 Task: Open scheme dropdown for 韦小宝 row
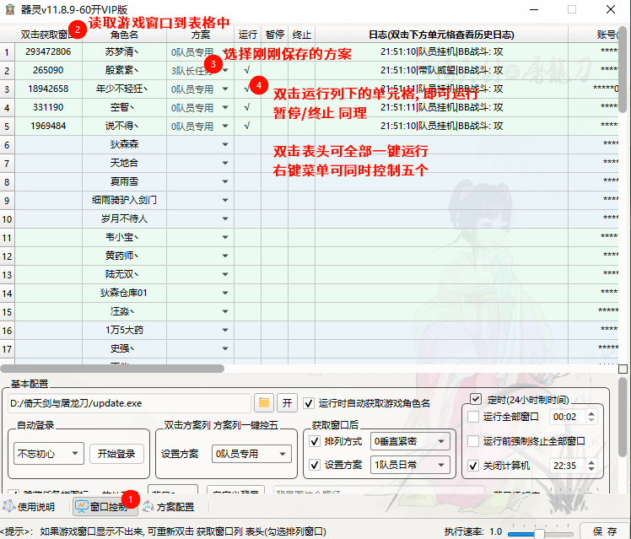pyautogui.click(x=225, y=237)
